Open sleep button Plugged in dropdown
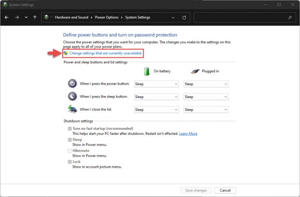Screen dimensions: 300x197 [x=206, y=97]
